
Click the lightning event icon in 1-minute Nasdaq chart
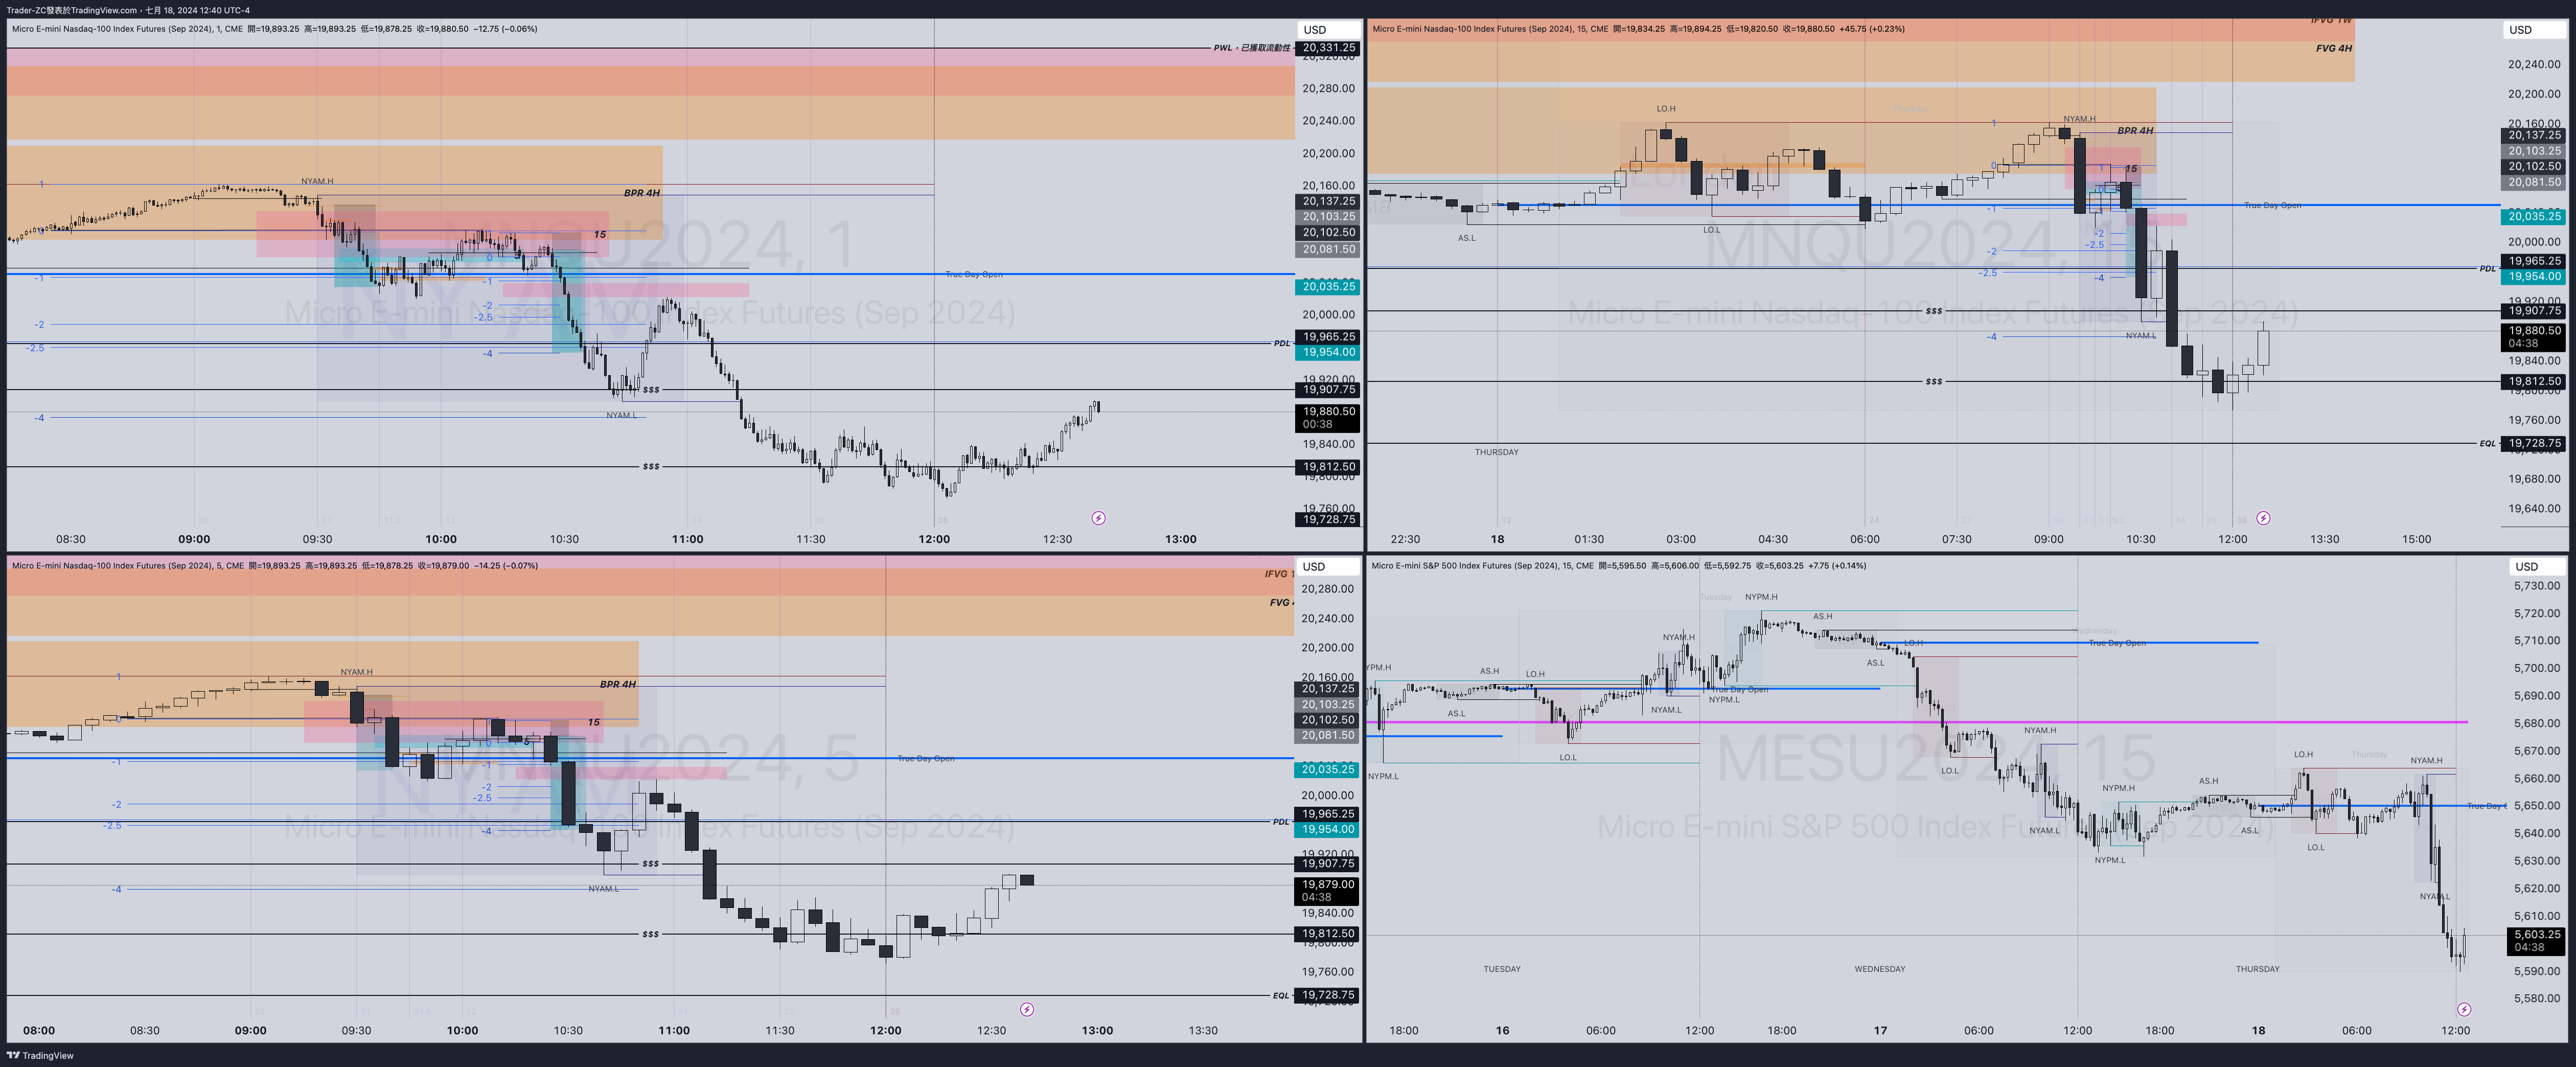[x=1098, y=518]
